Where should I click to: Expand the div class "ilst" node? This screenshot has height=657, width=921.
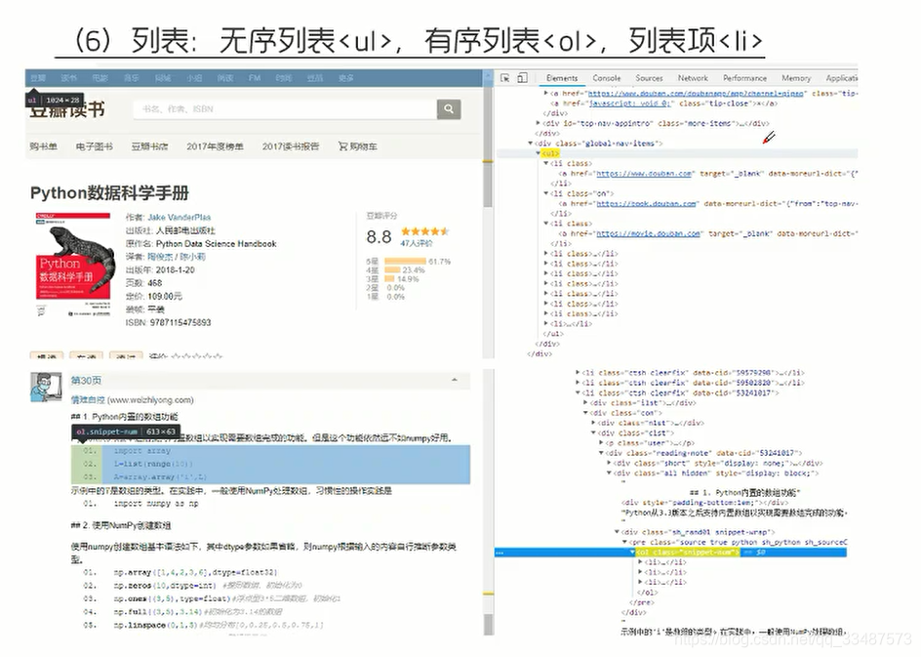(585, 402)
